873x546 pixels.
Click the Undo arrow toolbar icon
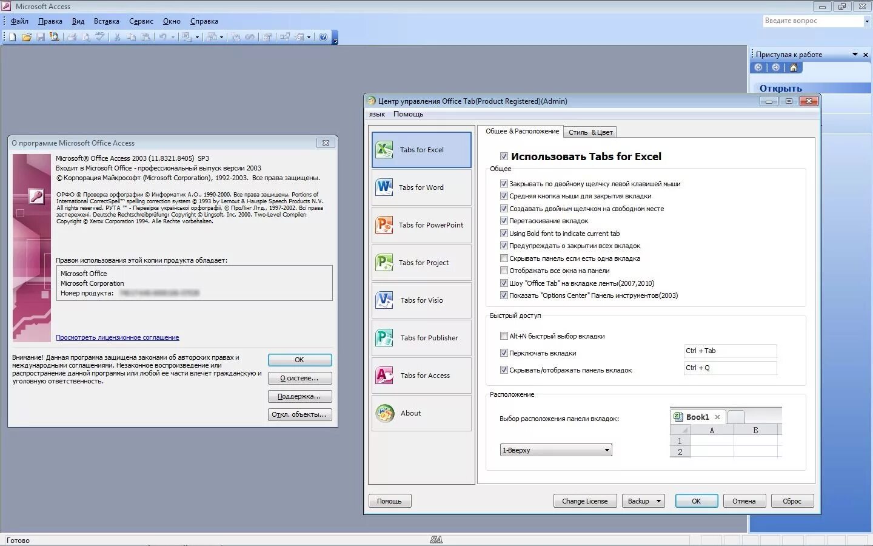point(162,37)
